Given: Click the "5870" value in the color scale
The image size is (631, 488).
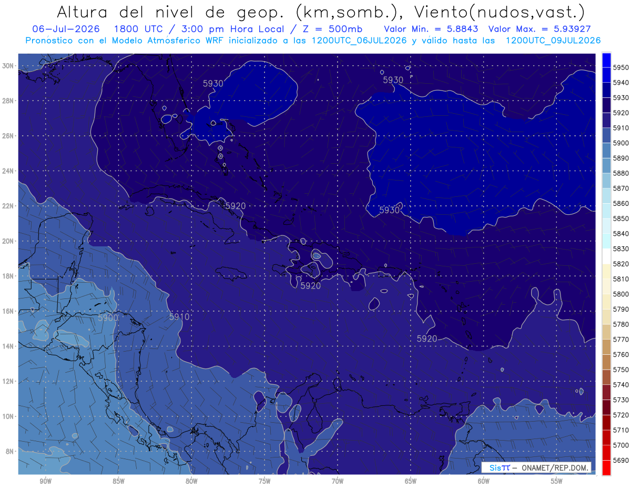Looking at the screenshot, I should 621,188.
